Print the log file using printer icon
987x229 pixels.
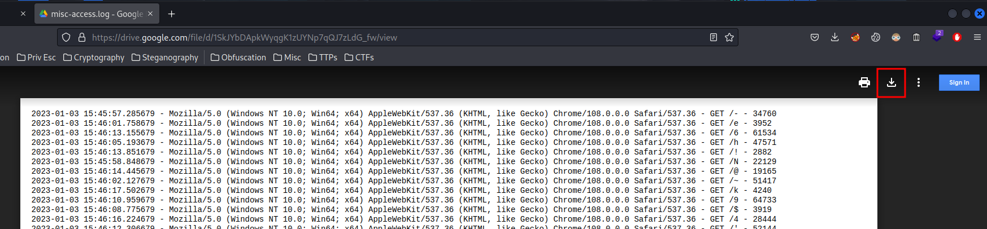pos(864,82)
